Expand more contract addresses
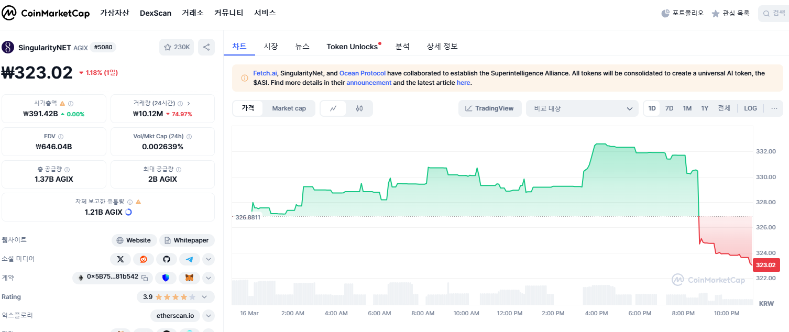 coord(209,278)
